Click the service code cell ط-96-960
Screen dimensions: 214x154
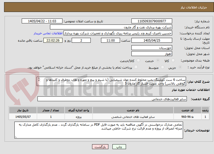[188, 117]
